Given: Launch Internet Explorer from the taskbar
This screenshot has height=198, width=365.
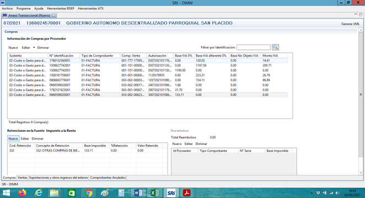Looking at the screenshot, I should (x=39, y=193).
